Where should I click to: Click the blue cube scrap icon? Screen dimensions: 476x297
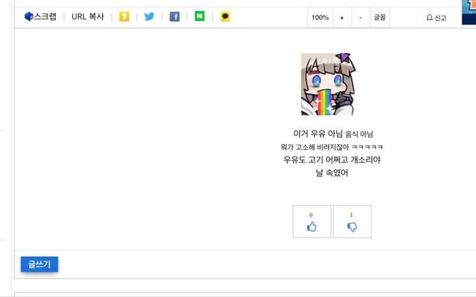click(x=28, y=16)
